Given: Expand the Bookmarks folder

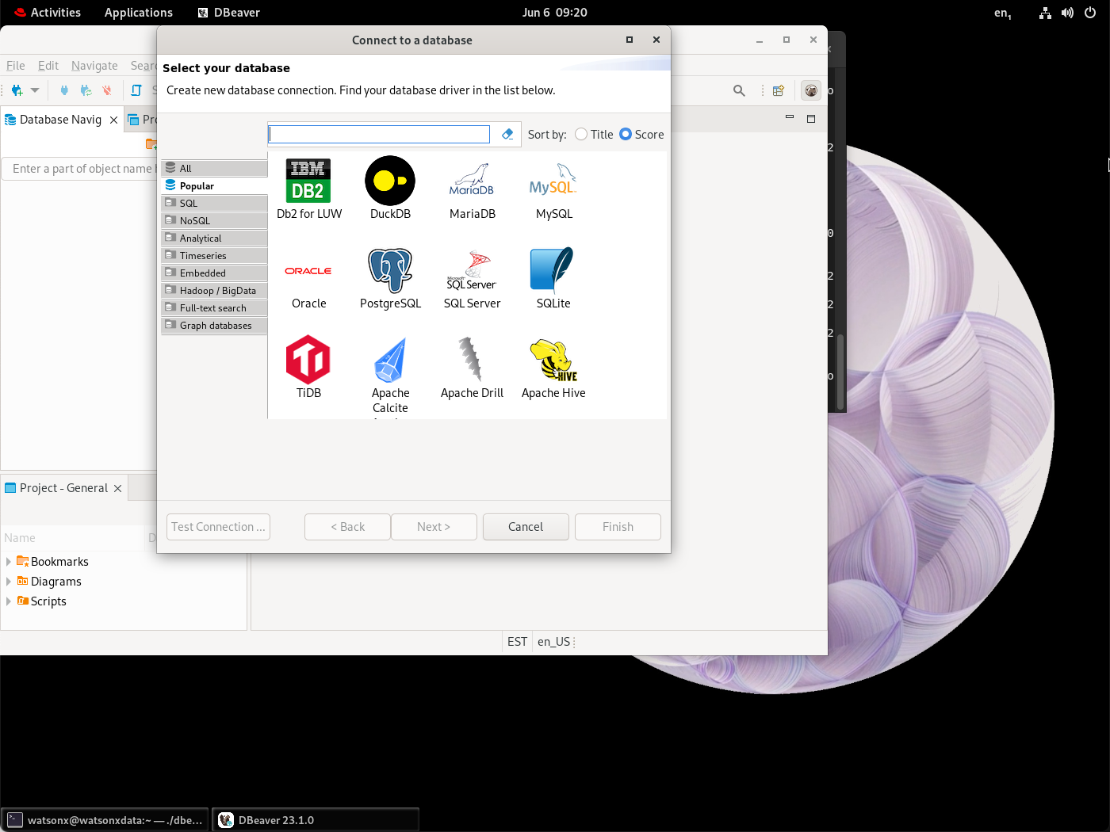Looking at the screenshot, I should point(8,562).
